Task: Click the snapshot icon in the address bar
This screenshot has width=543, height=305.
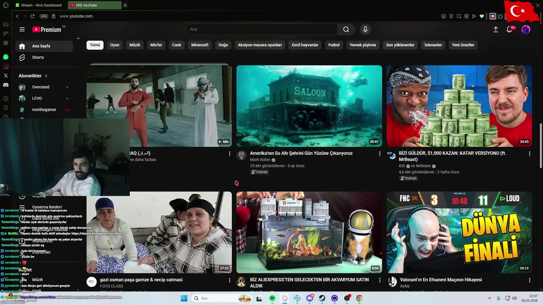Action: (x=459, y=16)
